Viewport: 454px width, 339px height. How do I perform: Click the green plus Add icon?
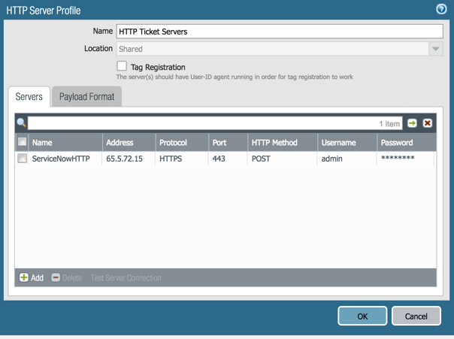(x=24, y=277)
